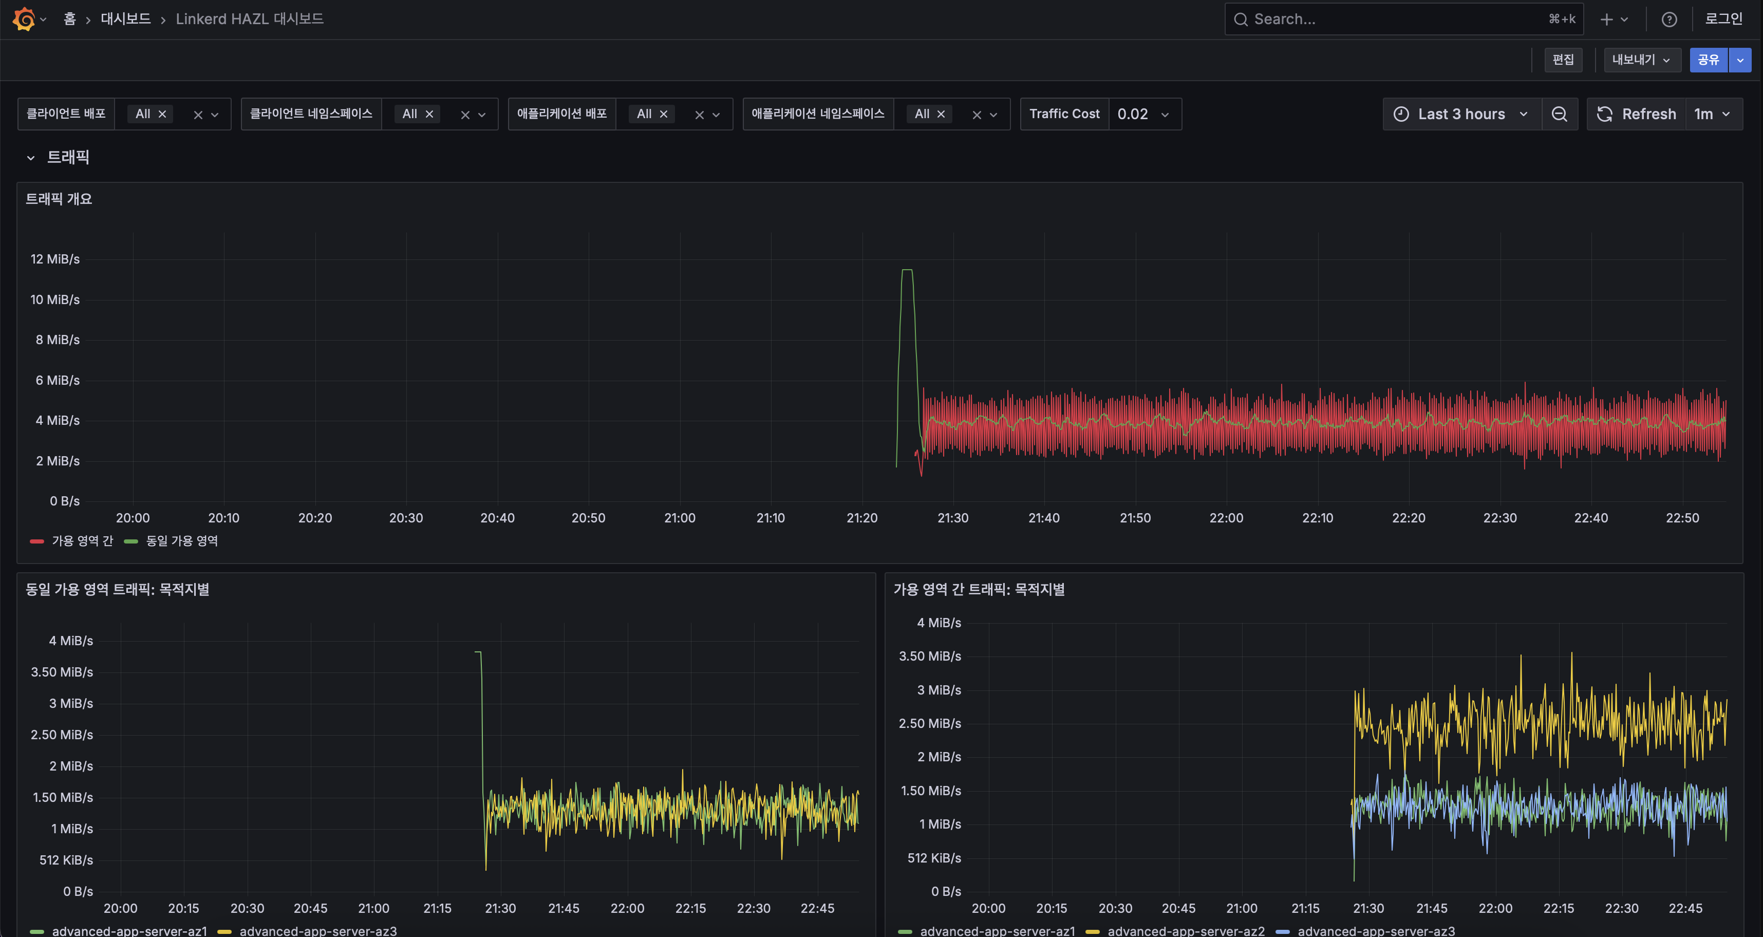1763x937 pixels.
Task: Toggle advanced-app-server-az2 legend series
Action: coord(1186,931)
